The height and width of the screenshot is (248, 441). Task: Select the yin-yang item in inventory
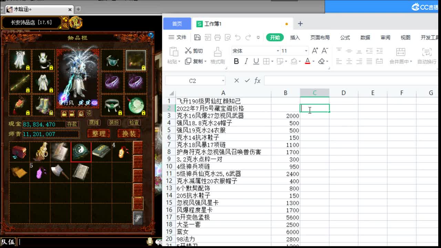pos(81,152)
